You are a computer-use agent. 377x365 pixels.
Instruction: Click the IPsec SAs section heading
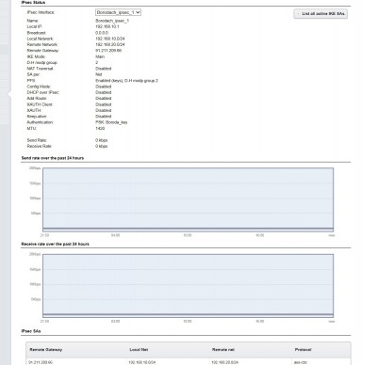(31, 331)
